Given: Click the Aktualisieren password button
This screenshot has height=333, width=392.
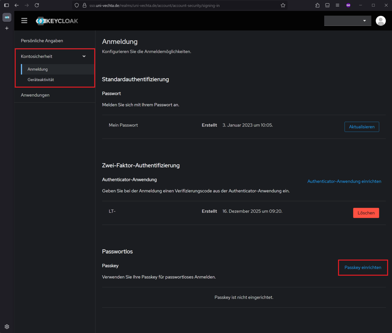Looking at the screenshot, I should tap(362, 127).
